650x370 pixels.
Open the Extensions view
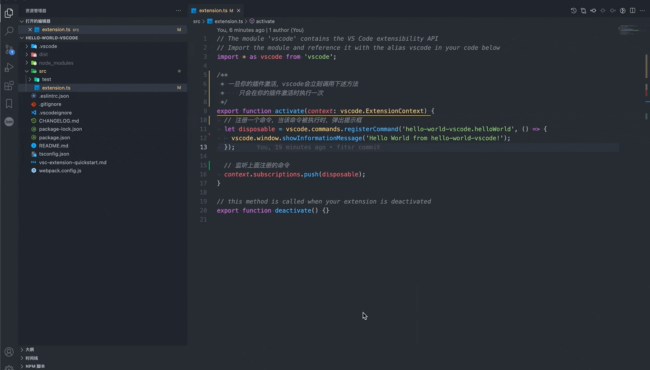pyautogui.click(x=9, y=85)
